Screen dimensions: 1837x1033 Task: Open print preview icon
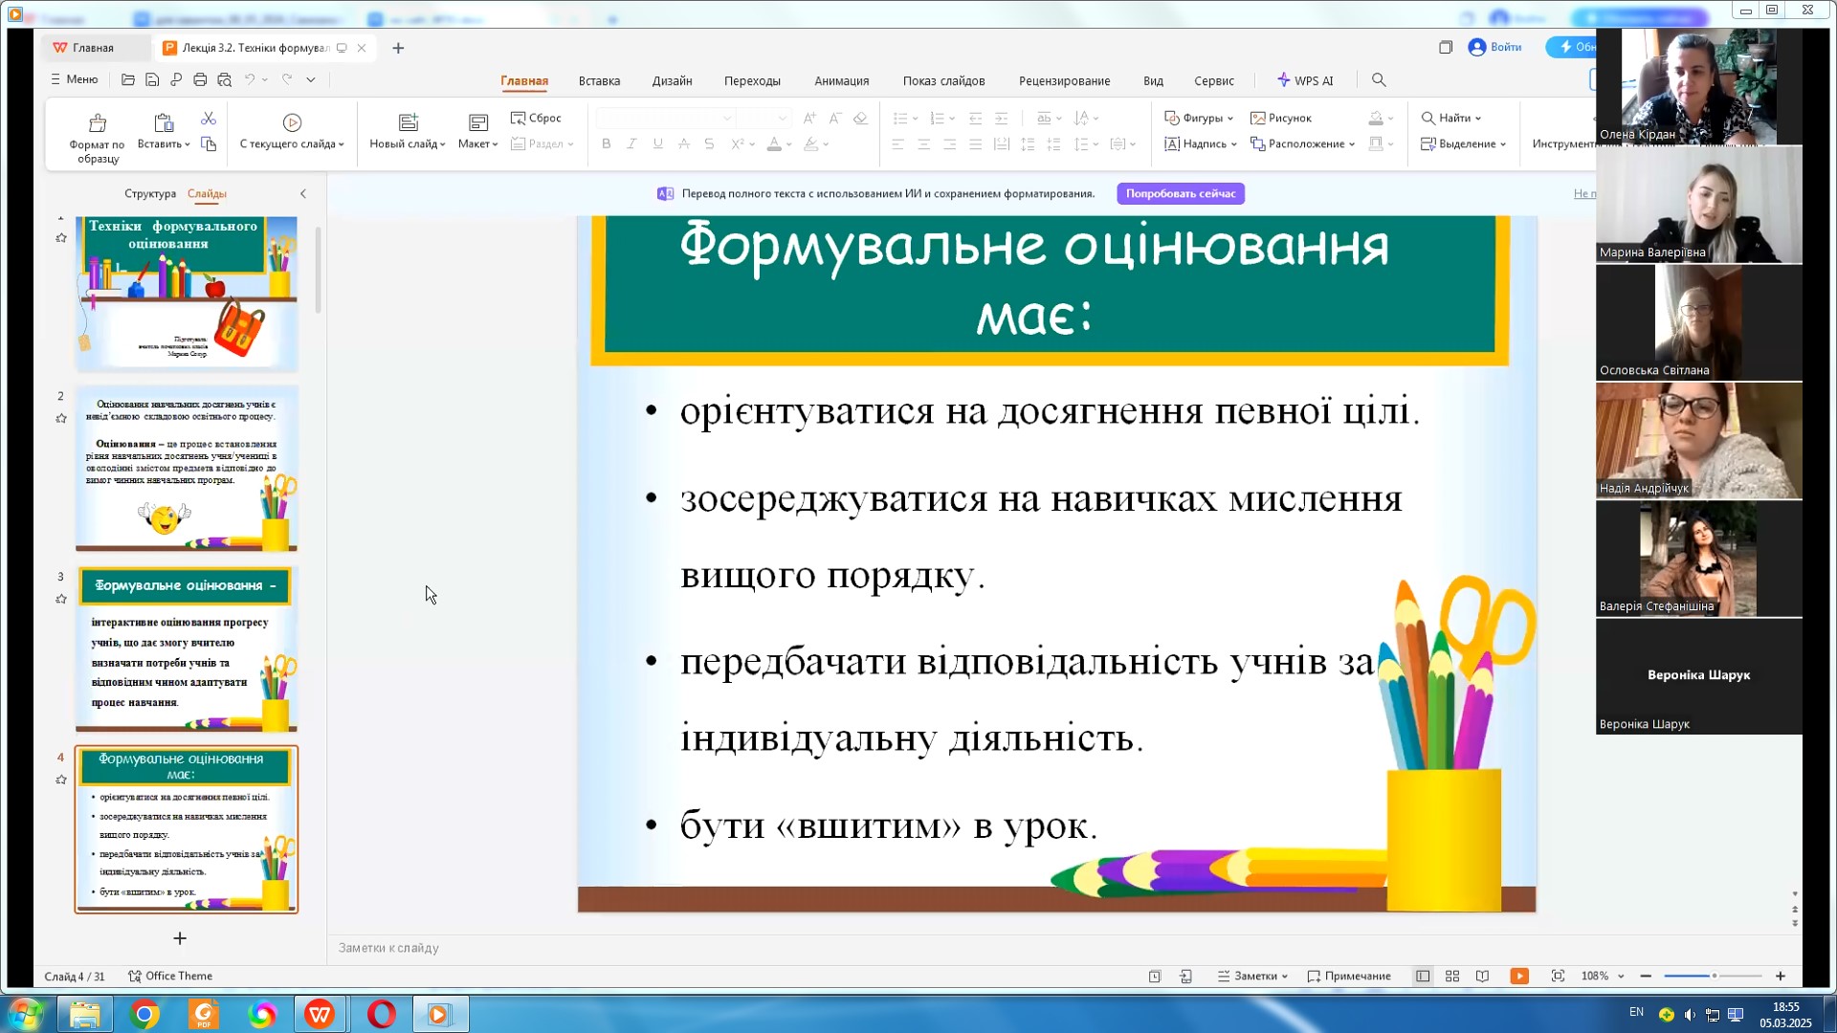[224, 80]
